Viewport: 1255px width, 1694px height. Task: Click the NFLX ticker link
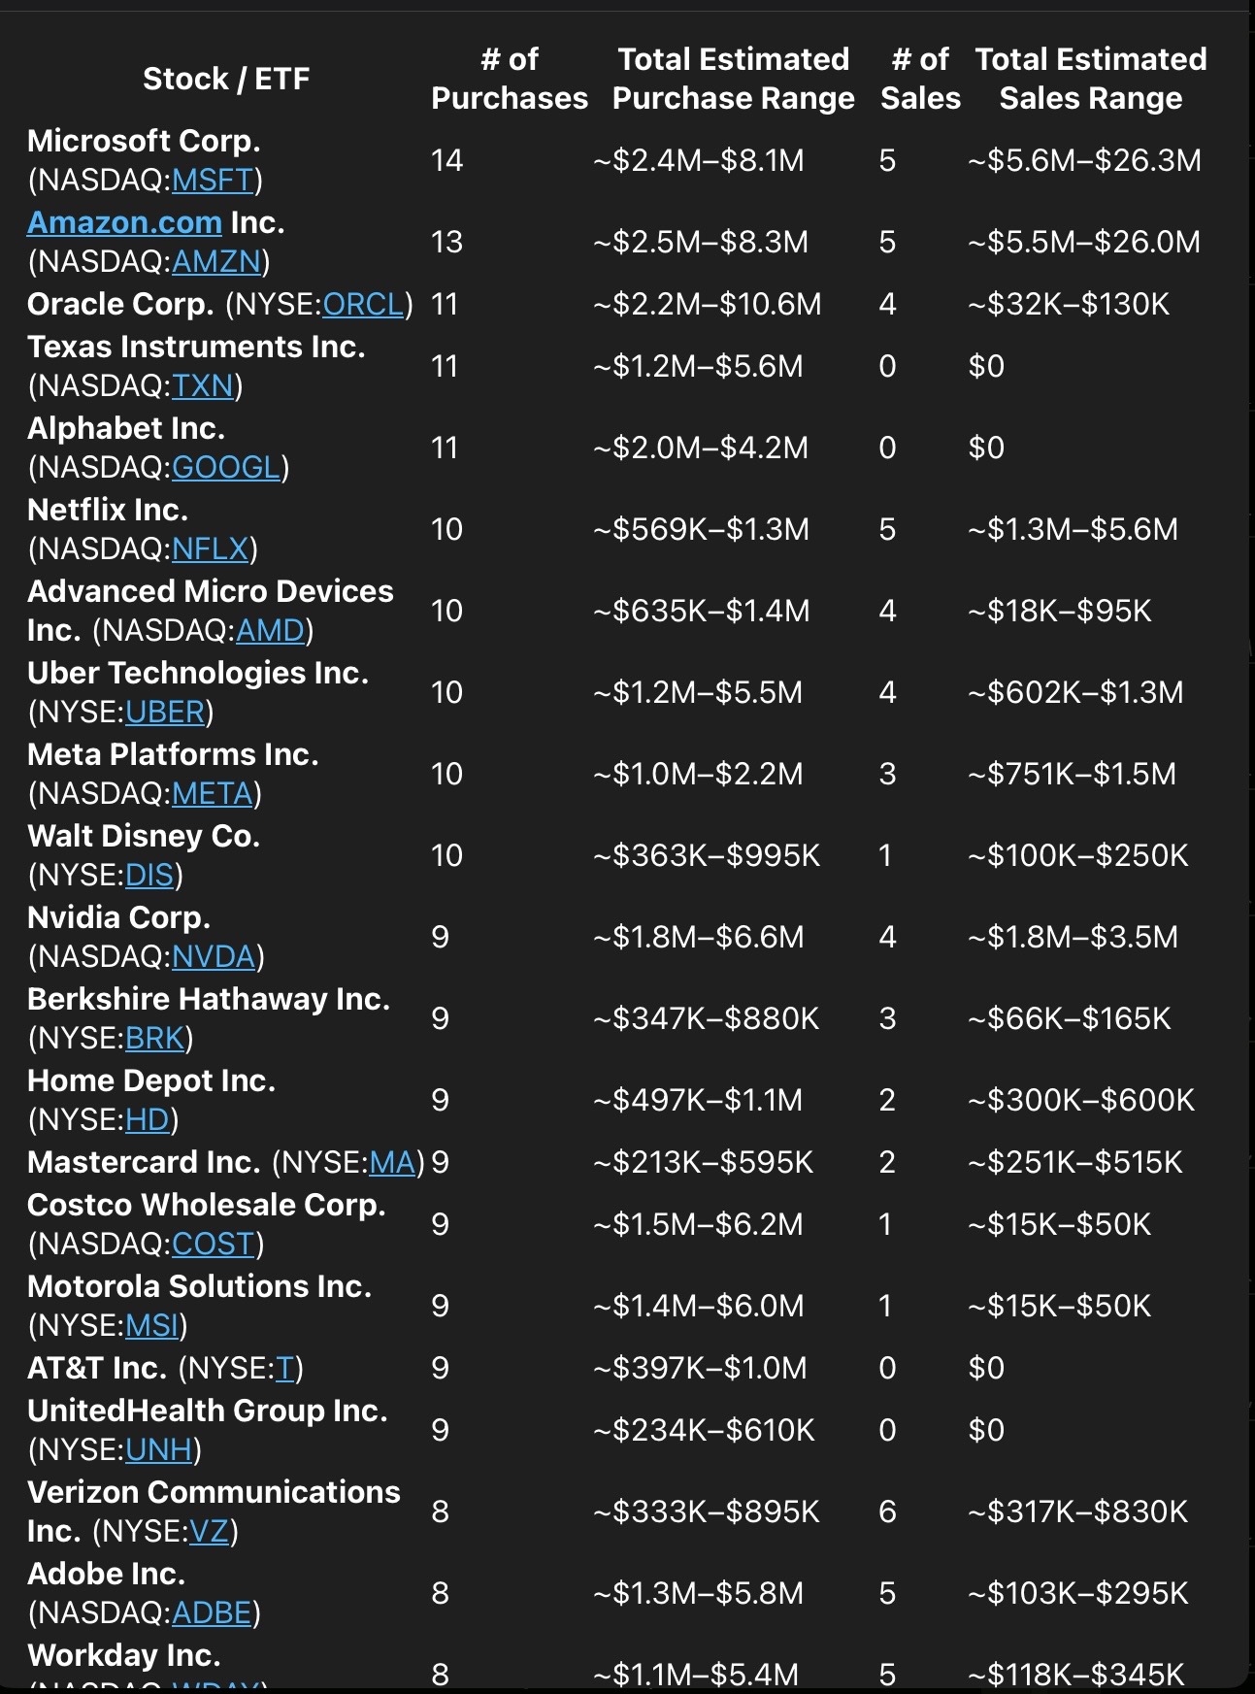(x=211, y=549)
